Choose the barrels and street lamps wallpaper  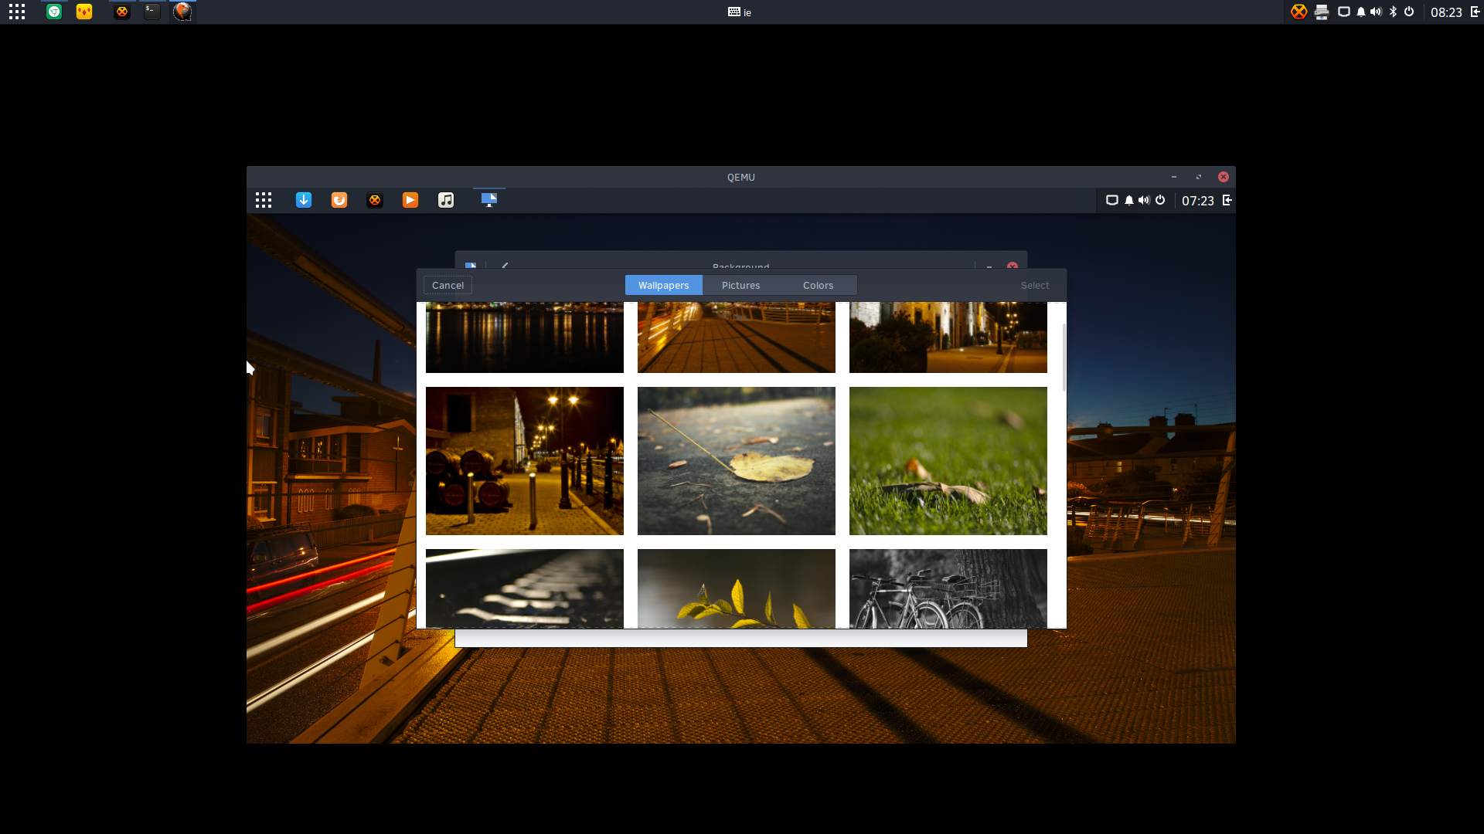(x=525, y=461)
